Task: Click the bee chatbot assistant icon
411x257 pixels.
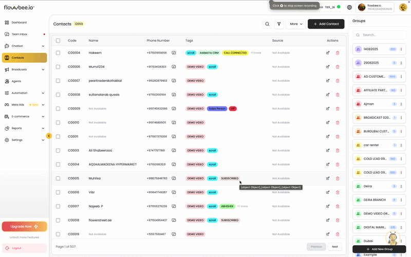Action: tap(393, 239)
